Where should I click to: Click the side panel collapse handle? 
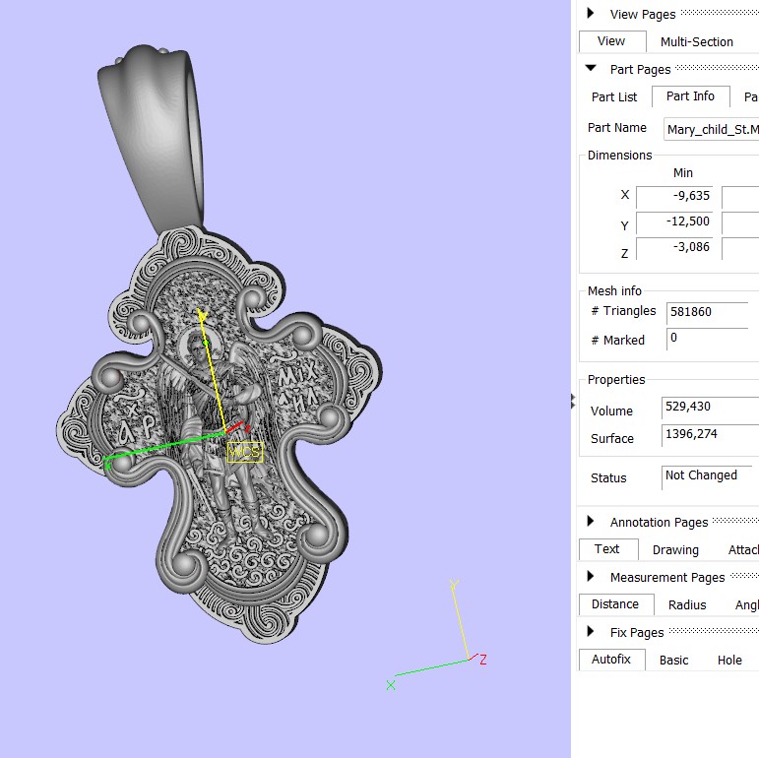(x=573, y=401)
